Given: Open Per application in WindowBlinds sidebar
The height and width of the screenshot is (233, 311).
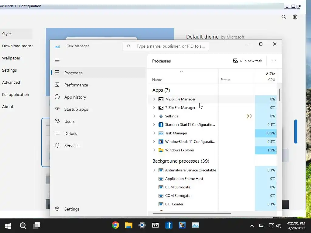Looking at the screenshot, I should 16,95.
